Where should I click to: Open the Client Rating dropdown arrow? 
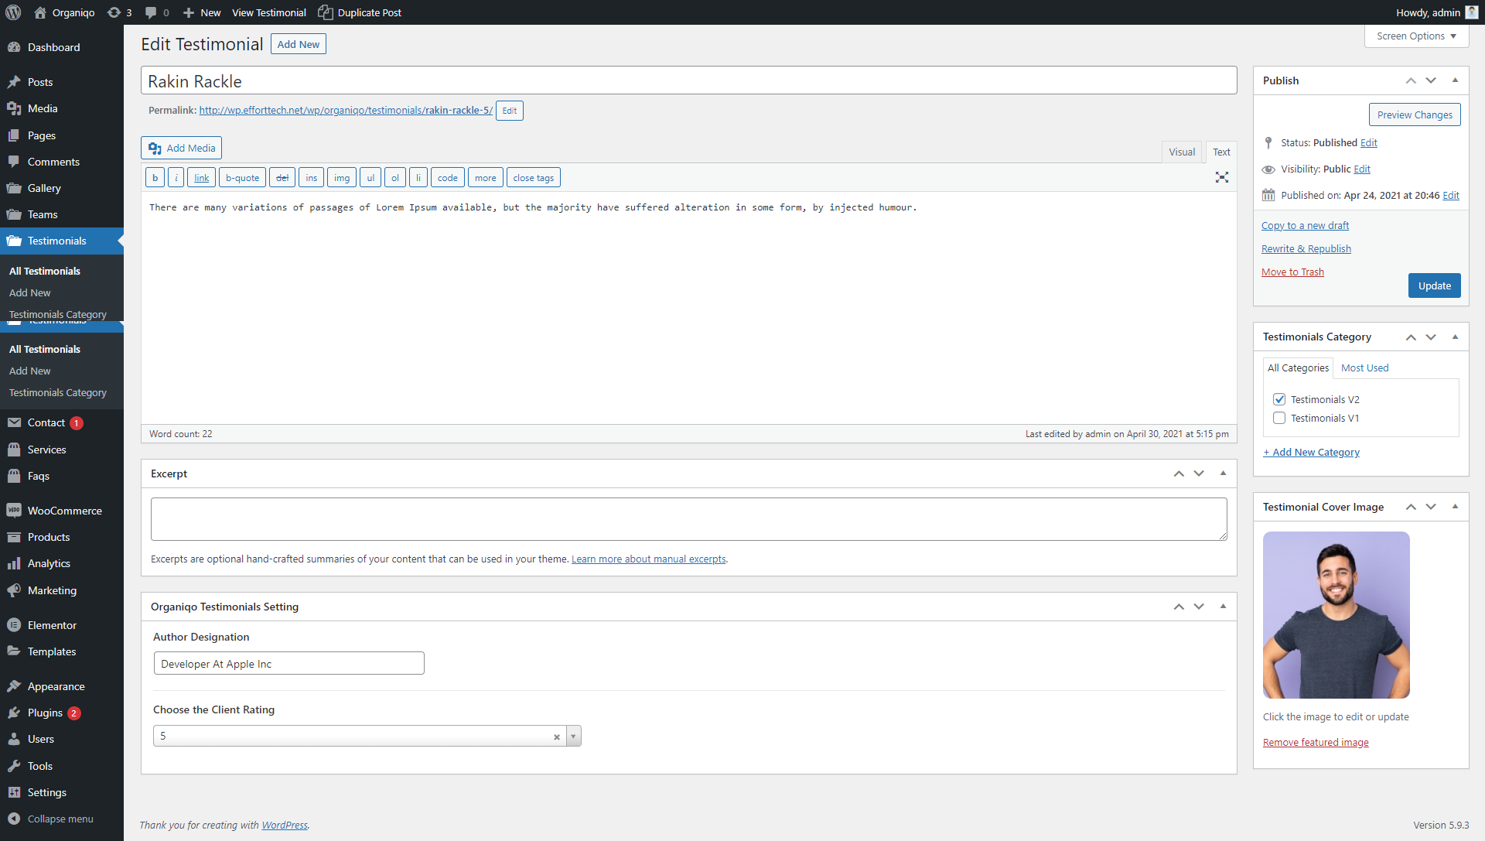coord(573,737)
